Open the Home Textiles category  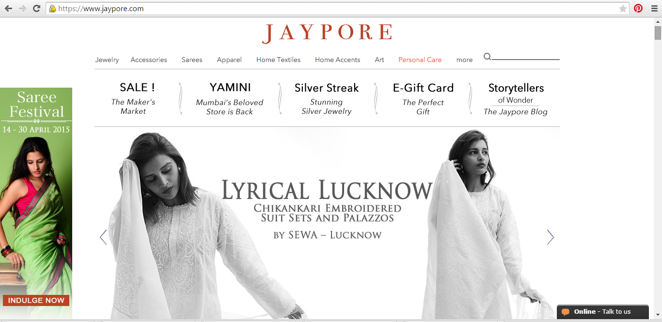point(278,60)
